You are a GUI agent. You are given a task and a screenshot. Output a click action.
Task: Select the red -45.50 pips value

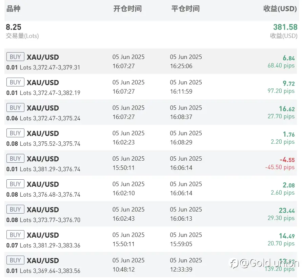[280, 167]
